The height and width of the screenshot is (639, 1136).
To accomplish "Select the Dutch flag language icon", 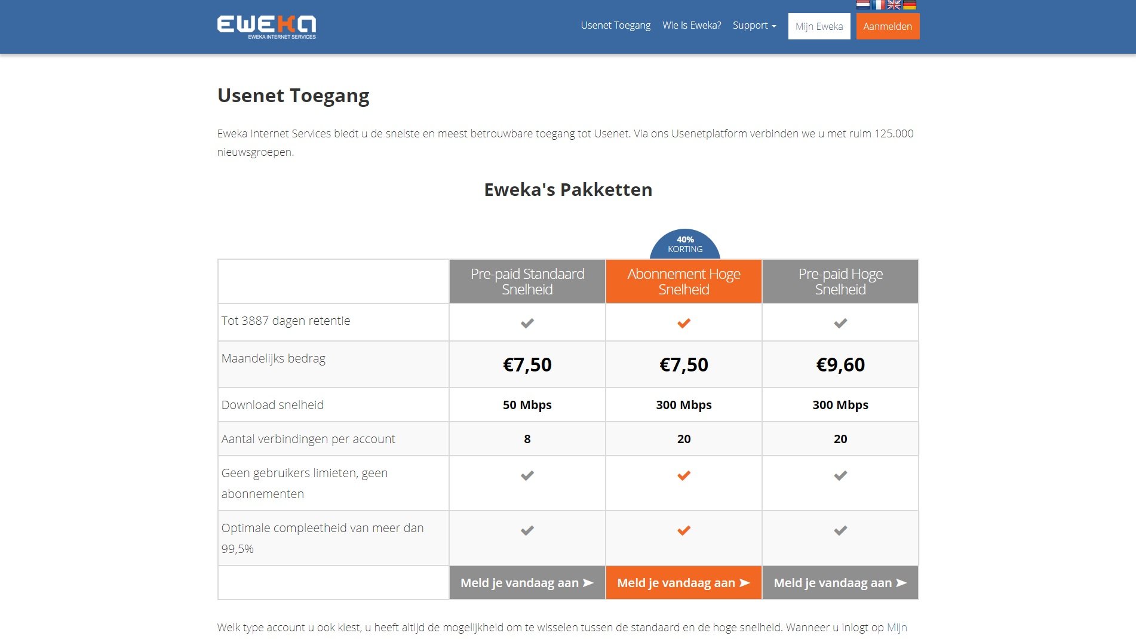I will click(863, 5).
